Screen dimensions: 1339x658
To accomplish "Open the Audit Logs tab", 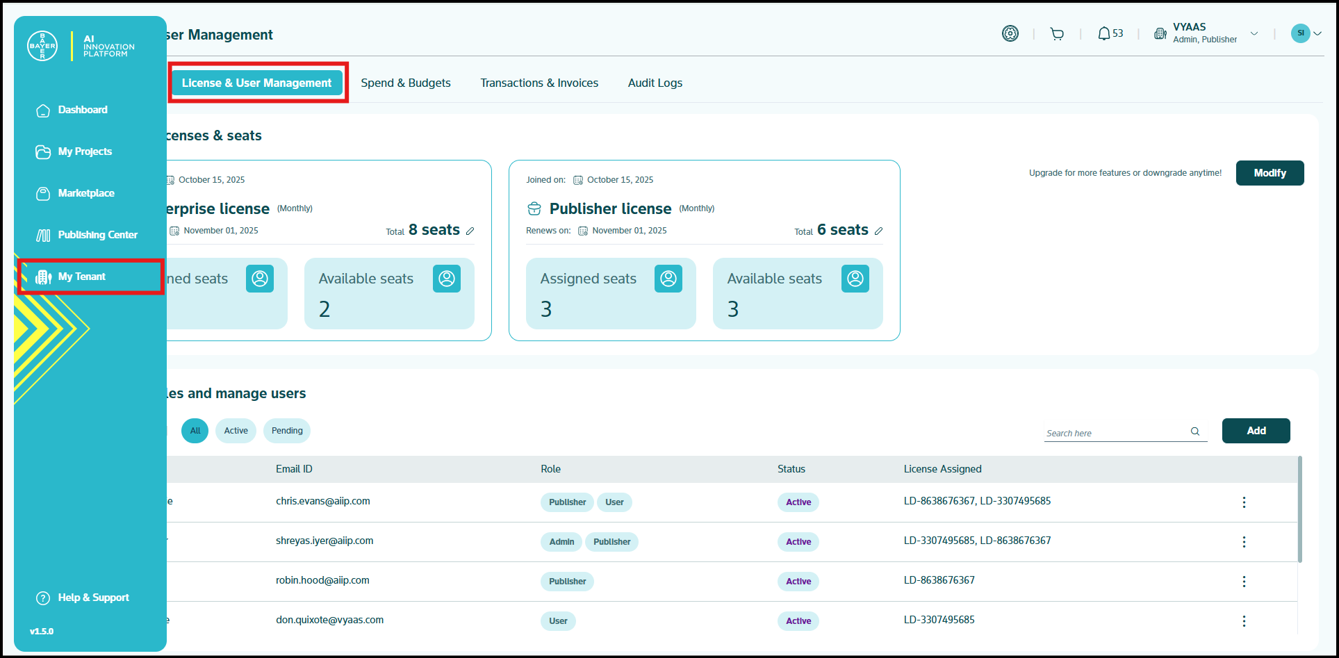I will [655, 83].
